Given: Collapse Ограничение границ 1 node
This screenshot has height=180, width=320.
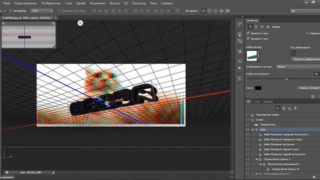Looking at the screenshot, I should (x=256, y=159).
